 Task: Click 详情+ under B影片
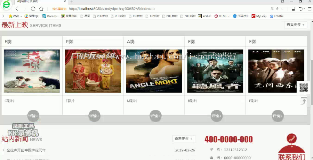pos(217,116)
